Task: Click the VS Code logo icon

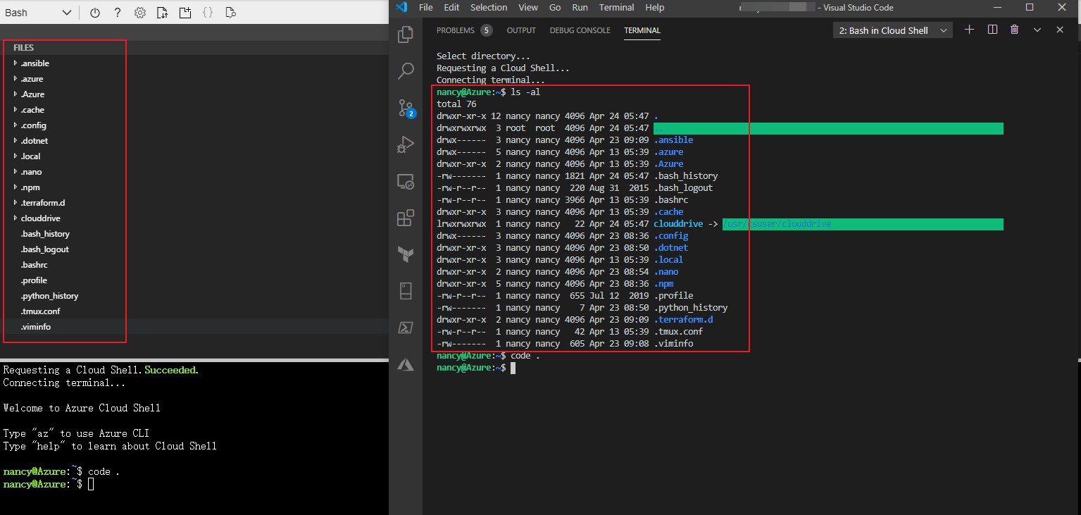Action: [x=401, y=8]
